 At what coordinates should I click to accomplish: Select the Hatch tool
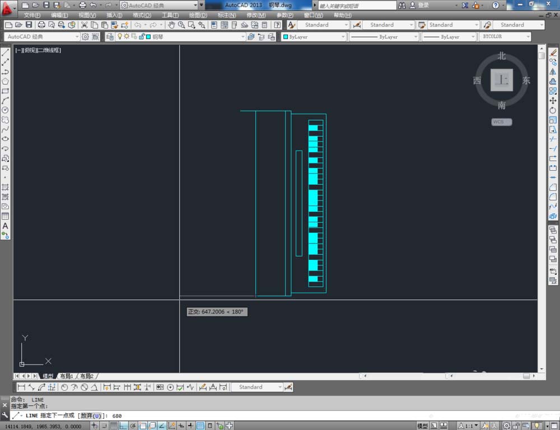pos(6,187)
